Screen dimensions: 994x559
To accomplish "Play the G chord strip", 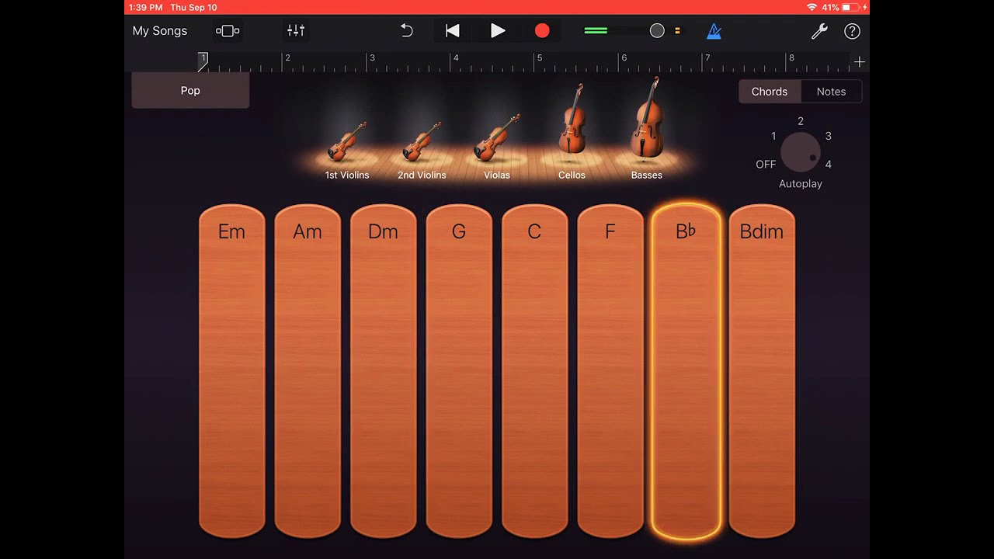I will (x=459, y=371).
